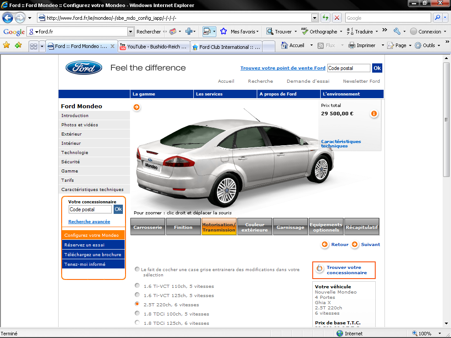The height and width of the screenshot is (338, 451).
Task: Open the Google toolbar search box dropdown
Action: (x=130, y=31)
